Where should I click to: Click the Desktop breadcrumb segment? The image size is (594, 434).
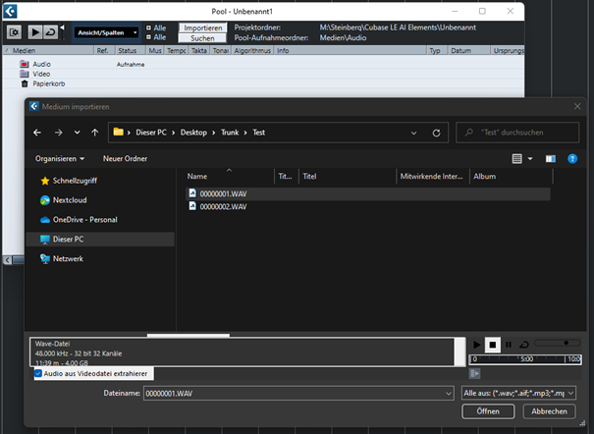pos(193,133)
